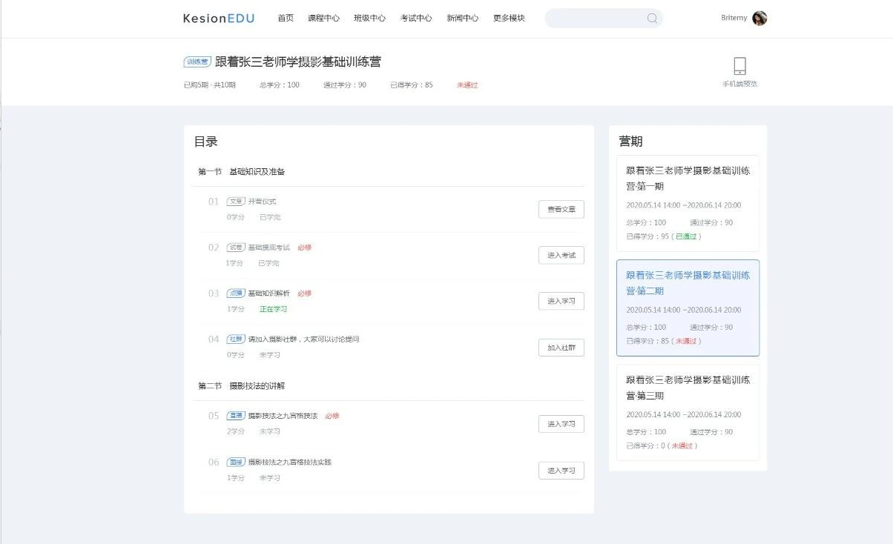
Task: Open lesson title 基础知识解析
Action: point(269,293)
